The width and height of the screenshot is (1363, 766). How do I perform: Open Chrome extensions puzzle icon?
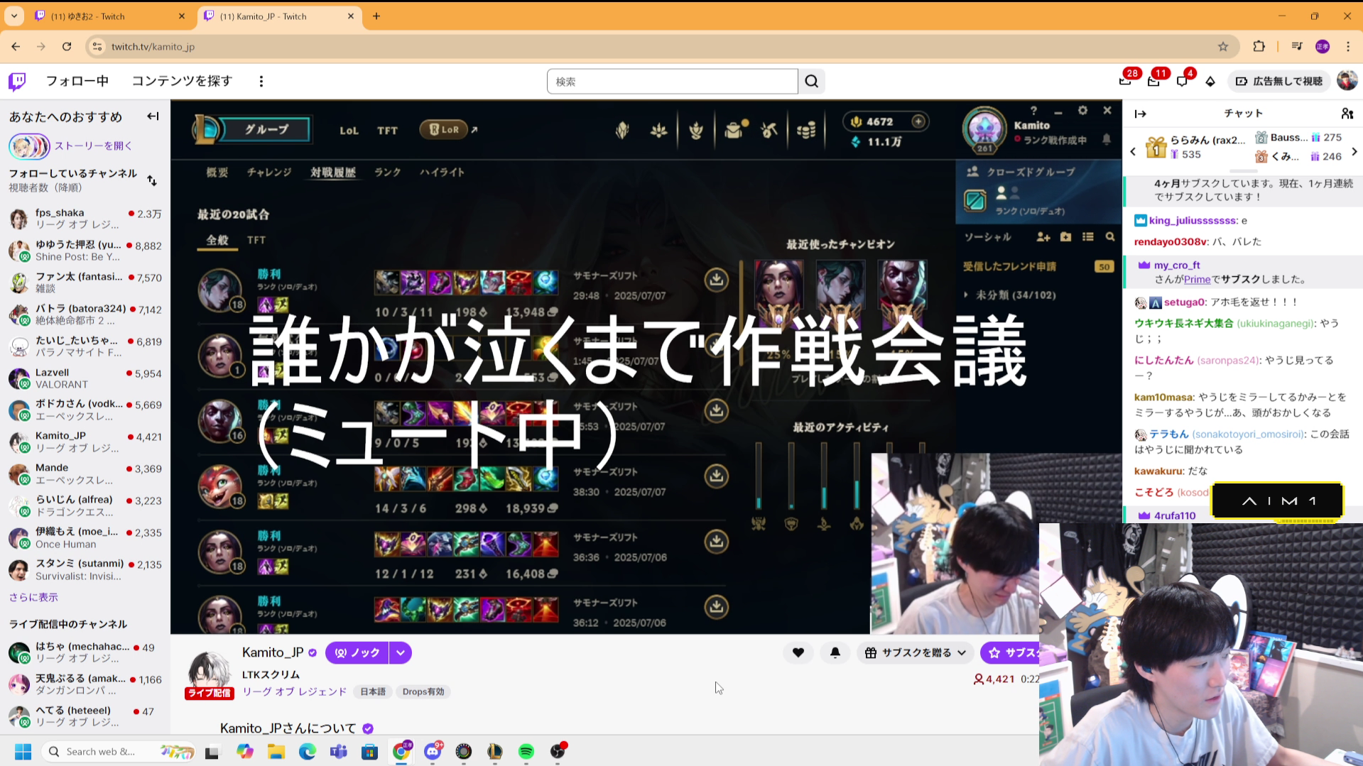[1259, 47]
